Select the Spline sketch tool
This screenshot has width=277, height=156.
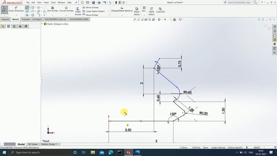pyautogui.click(x=39, y=7)
